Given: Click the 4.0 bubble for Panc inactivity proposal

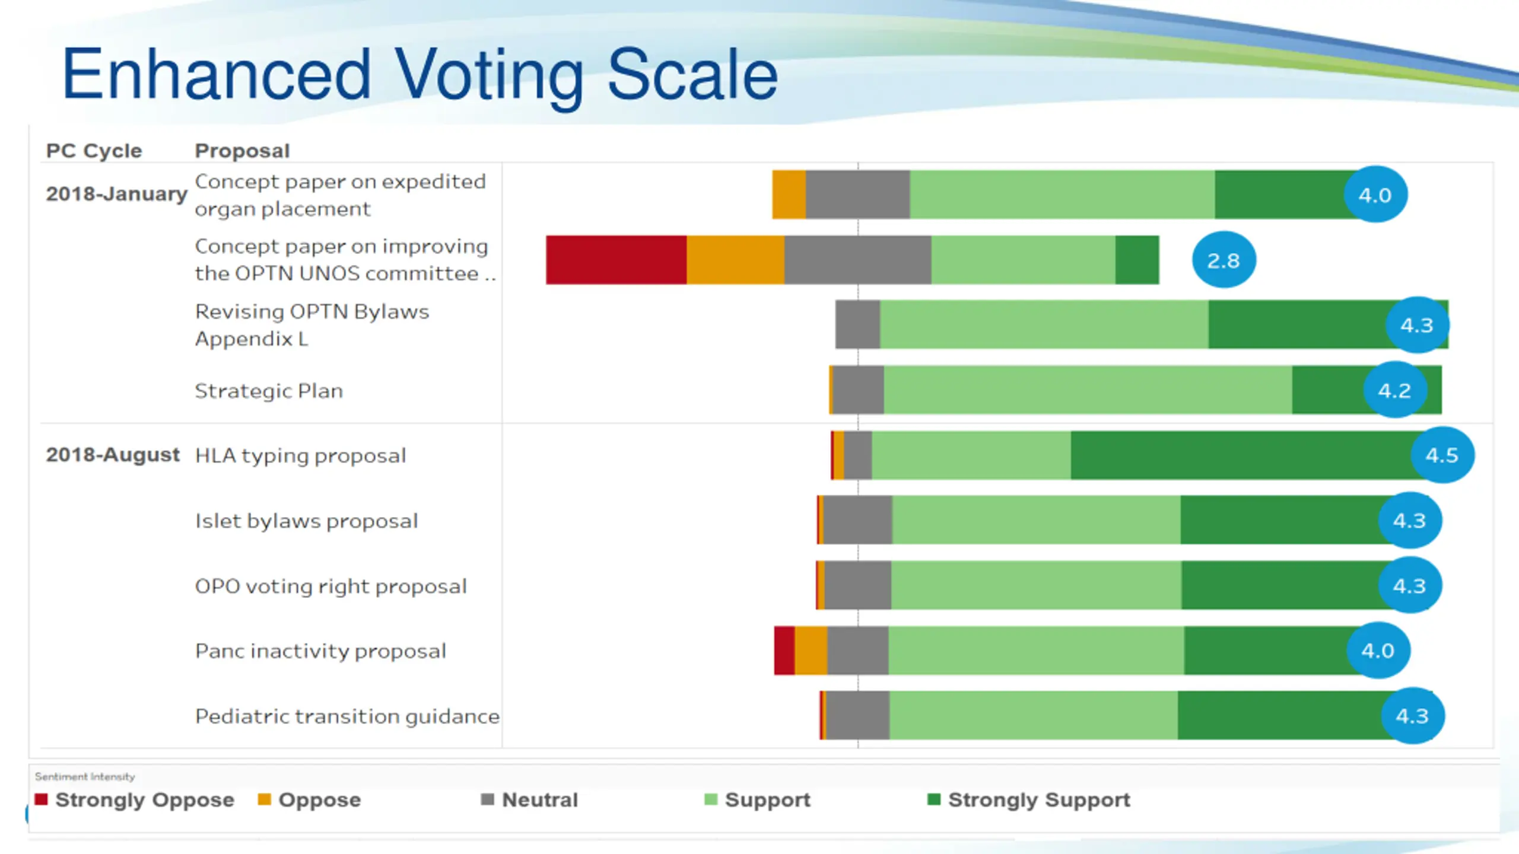Looking at the screenshot, I should pos(1378,651).
